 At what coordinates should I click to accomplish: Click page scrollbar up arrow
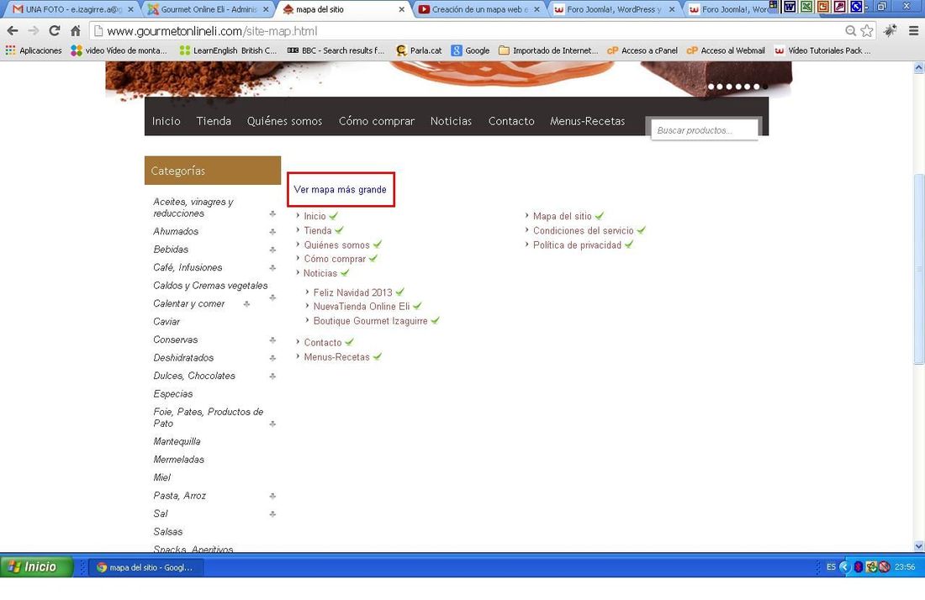(918, 68)
